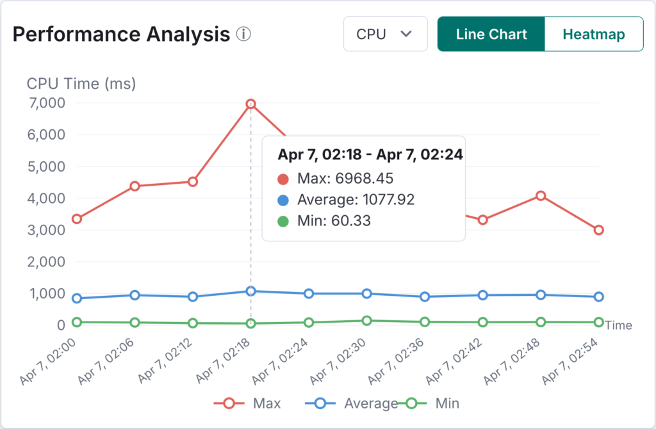The height and width of the screenshot is (429, 656).
Task: Click the Max data point at 02:48
Action: [541, 196]
